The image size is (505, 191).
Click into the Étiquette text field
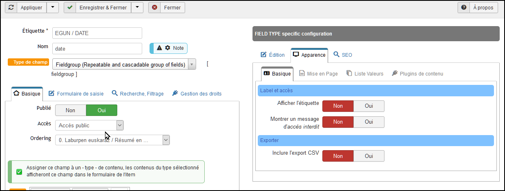click(97, 33)
